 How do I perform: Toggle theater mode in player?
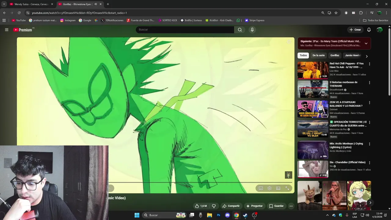point(278,188)
